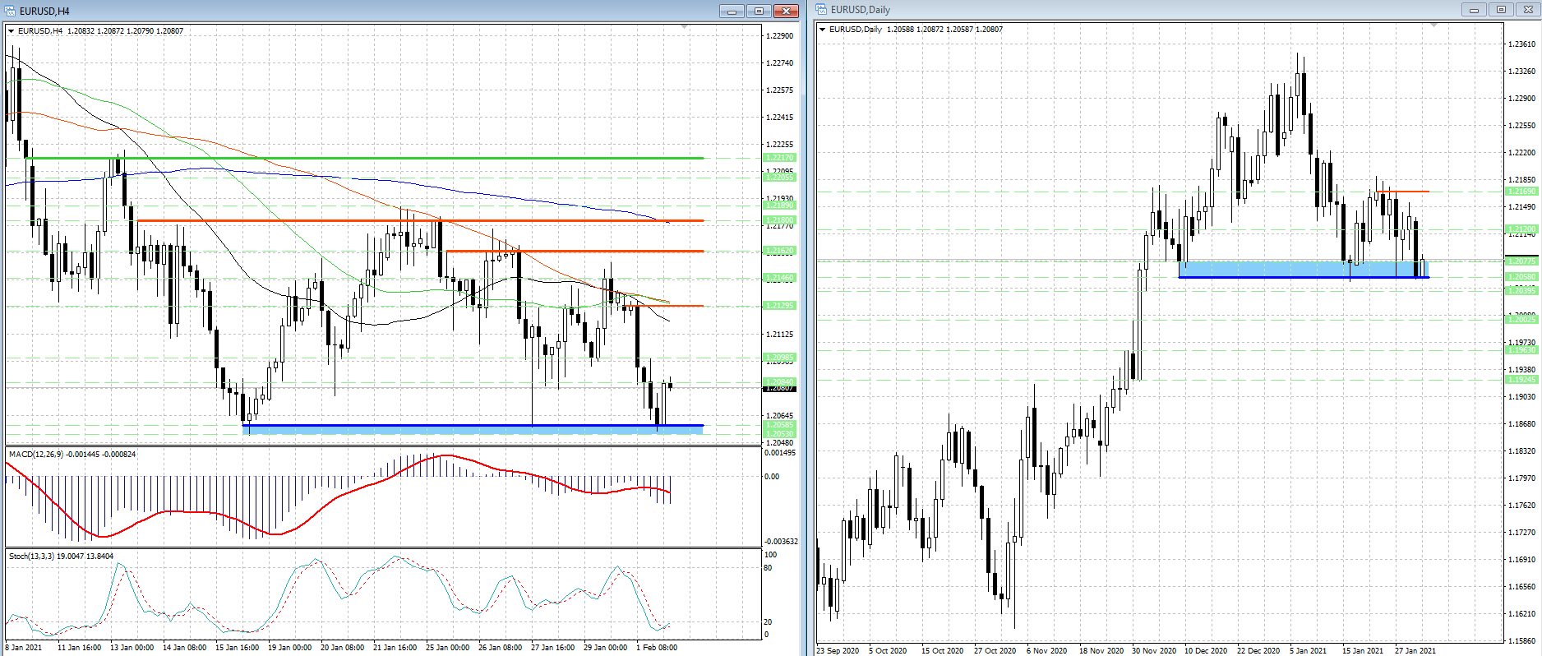This screenshot has width=1542, height=656.
Task: Expand the arrow beside the EURUSD,H4 label
Action: [x=12, y=31]
